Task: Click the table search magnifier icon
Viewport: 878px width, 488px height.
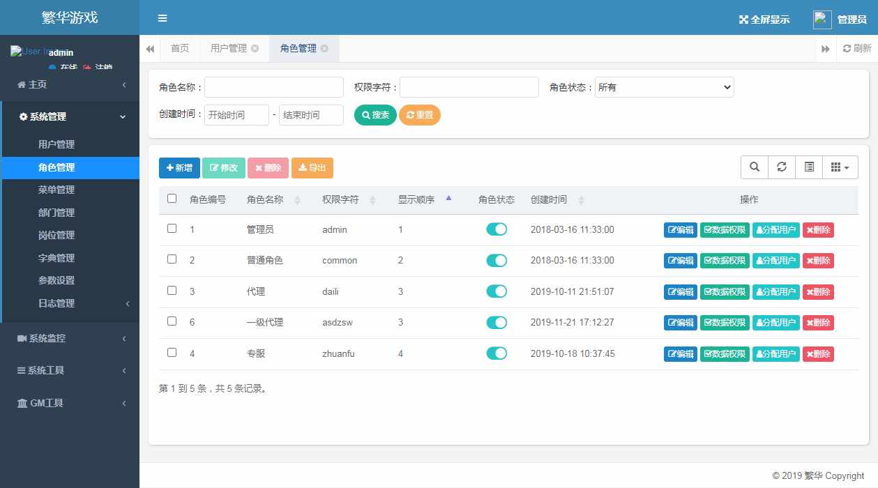Action: coord(755,167)
